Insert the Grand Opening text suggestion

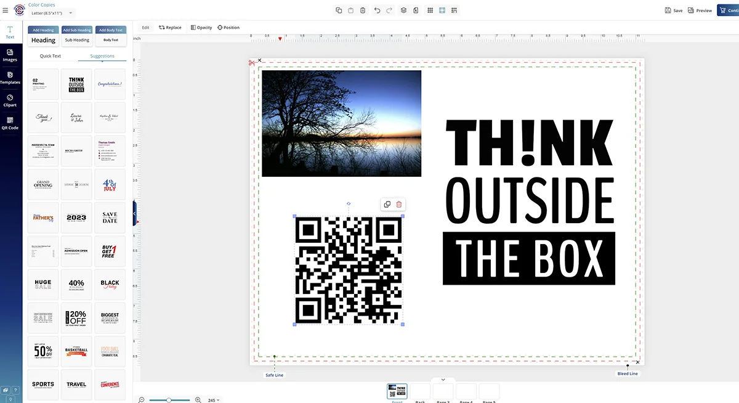(x=43, y=184)
